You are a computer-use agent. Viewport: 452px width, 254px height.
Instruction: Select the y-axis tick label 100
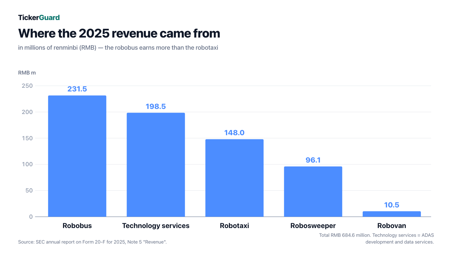coord(27,164)
